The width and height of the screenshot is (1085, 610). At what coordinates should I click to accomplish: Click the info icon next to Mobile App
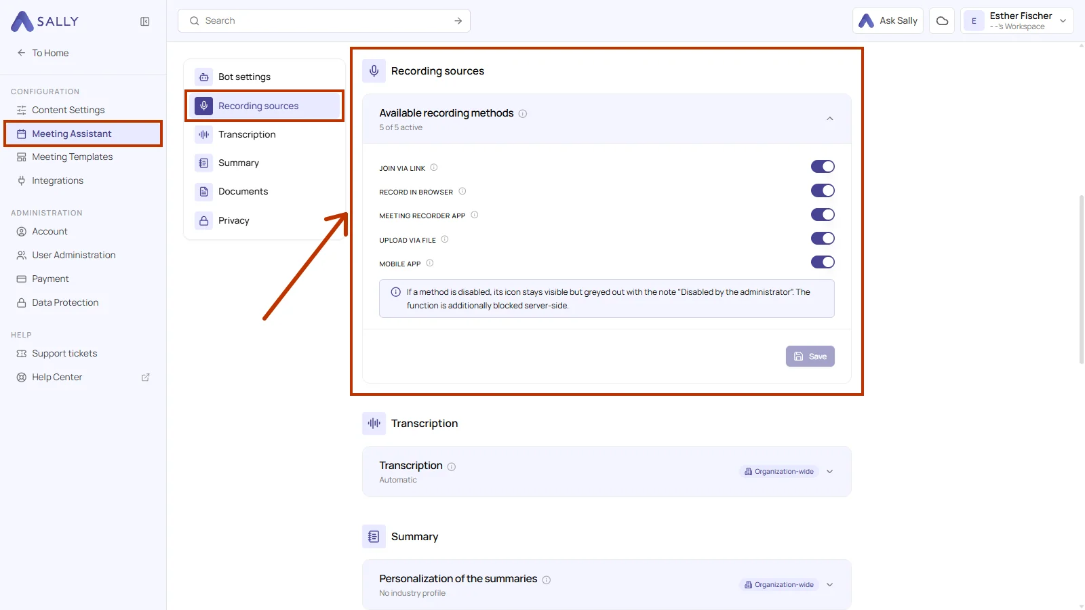(x=430, y=263)
